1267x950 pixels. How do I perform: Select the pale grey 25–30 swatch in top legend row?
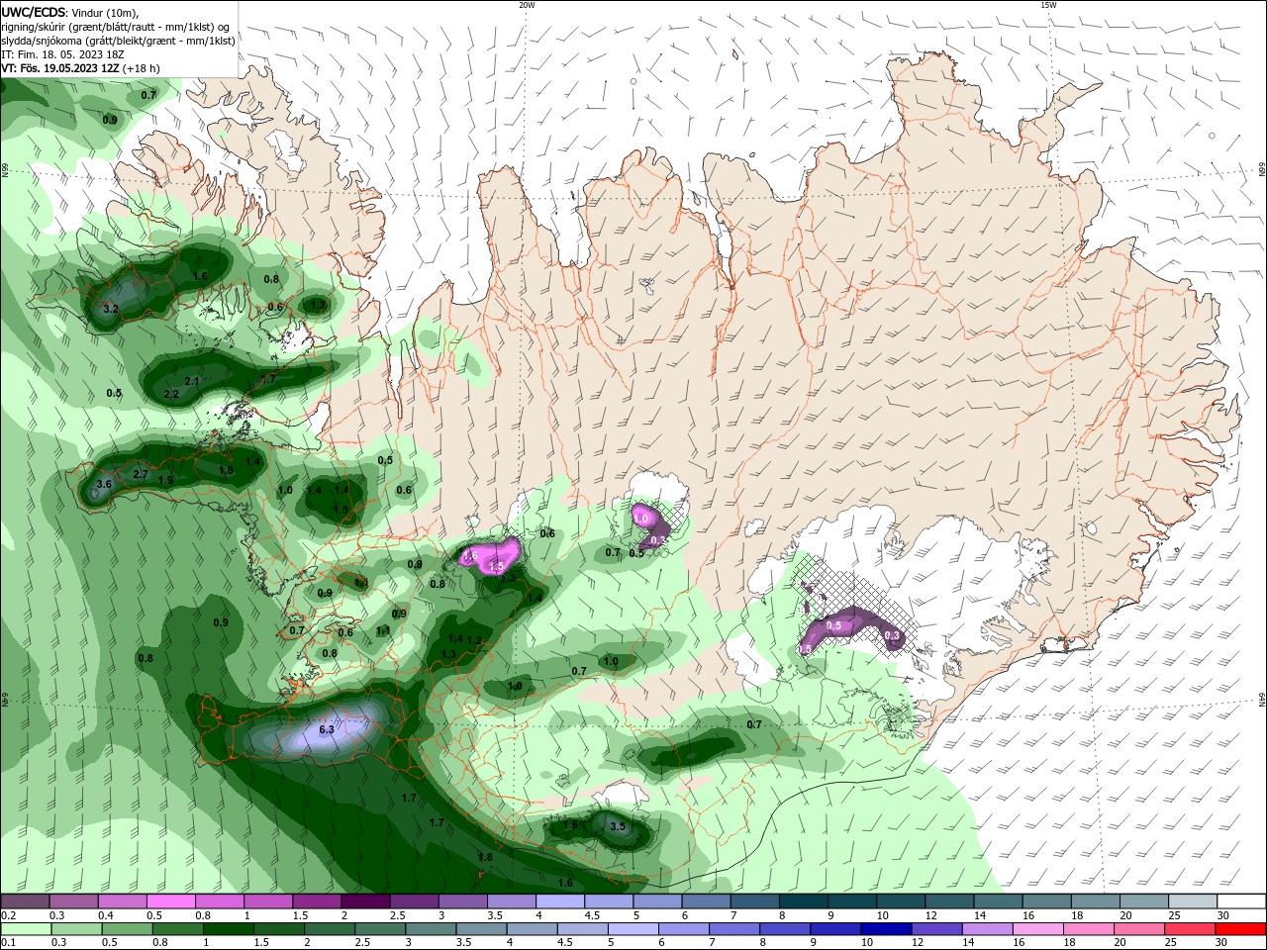pyautogui.click(x=1193, y=902)
